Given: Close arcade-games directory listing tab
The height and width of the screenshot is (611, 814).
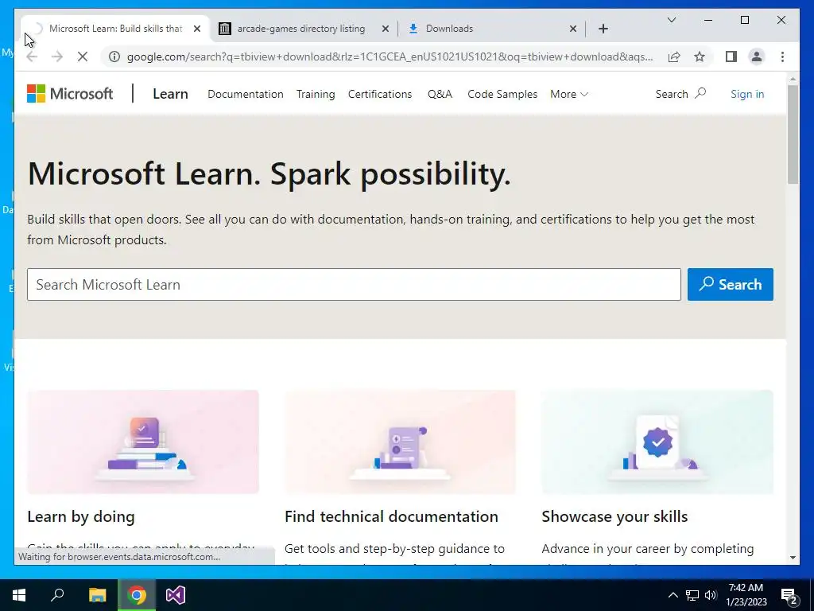Looking at the screenshot, I should coord(386,29).
